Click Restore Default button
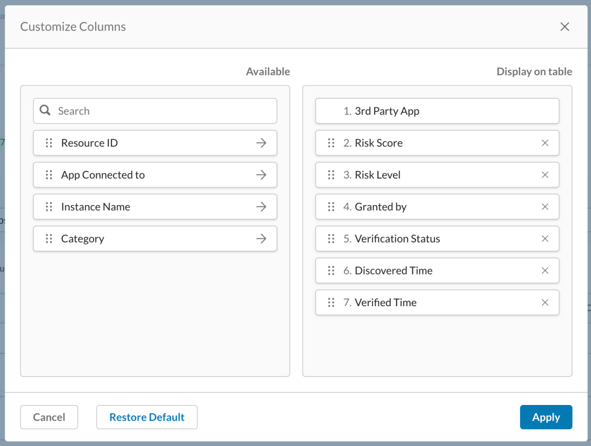The height and width of the screenshot is (446, 591). pyautogui.click(x=147, y=417)
